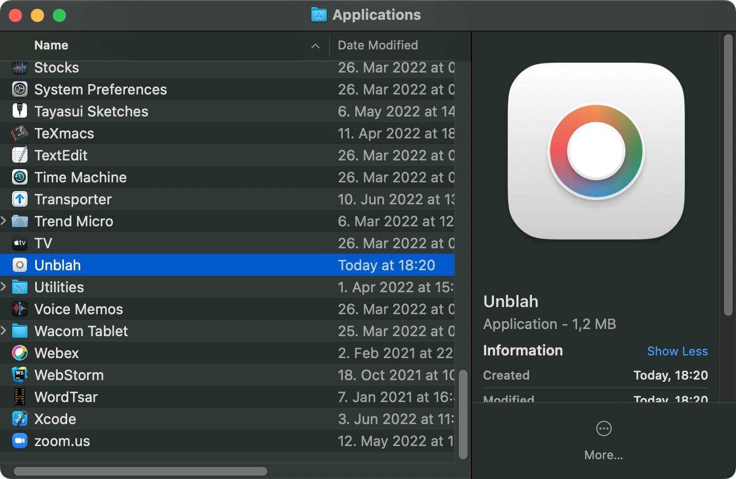Image resolution: width=736 pixels, height=479 pixels.
Task: Select the WordTsar row name
Action: 66,397
